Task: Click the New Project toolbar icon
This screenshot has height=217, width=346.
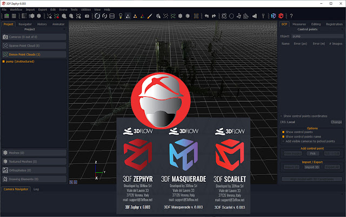Action: click(6, 16)
